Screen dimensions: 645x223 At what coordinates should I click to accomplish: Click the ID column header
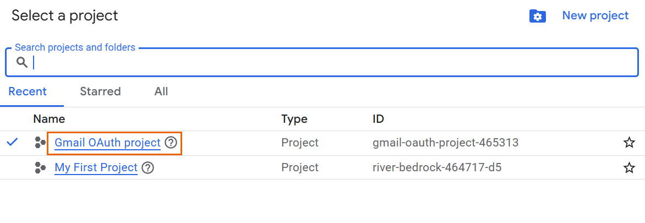(x=378, y=119)
